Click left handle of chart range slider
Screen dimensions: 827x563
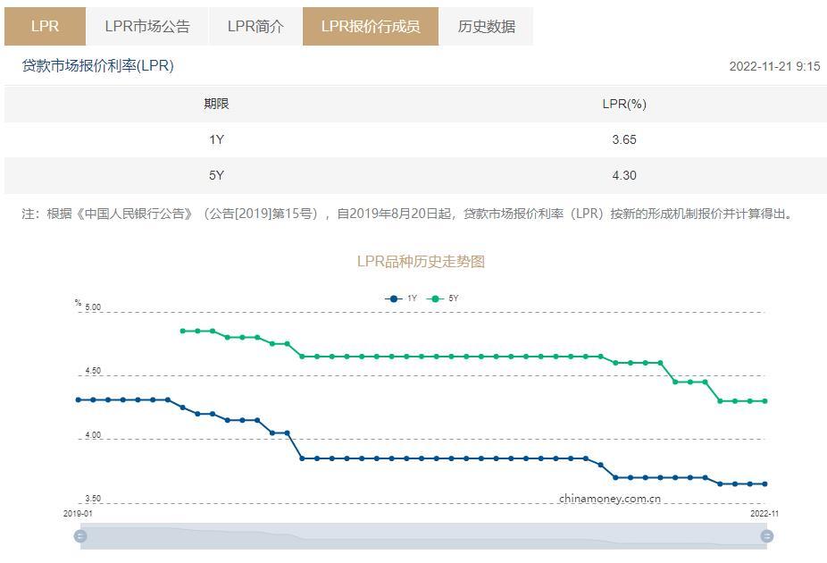point(80,536)
